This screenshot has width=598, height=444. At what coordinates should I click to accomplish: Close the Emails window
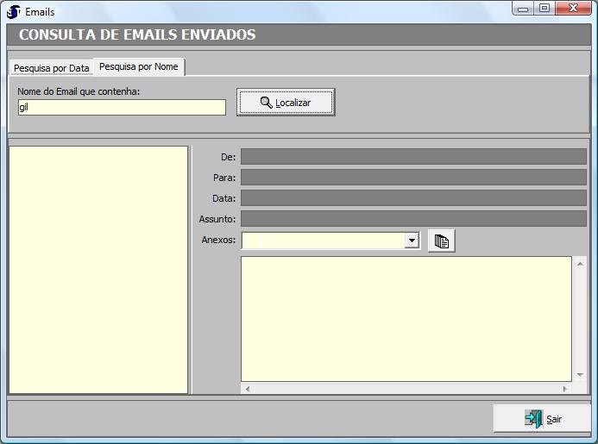[x=572, y=8]
